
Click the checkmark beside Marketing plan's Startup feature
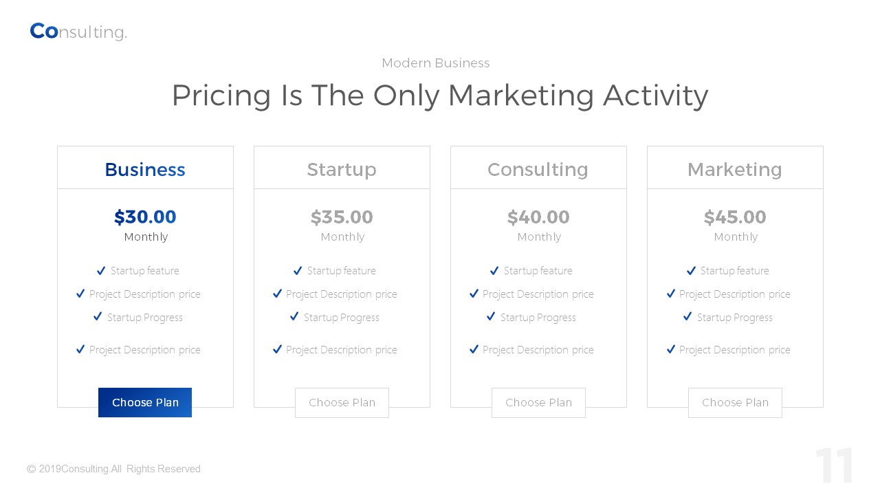[x=691, y=271]
